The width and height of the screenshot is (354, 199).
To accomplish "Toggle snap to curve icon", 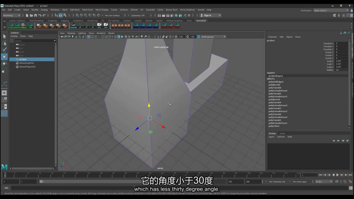I will pos(82,15).
